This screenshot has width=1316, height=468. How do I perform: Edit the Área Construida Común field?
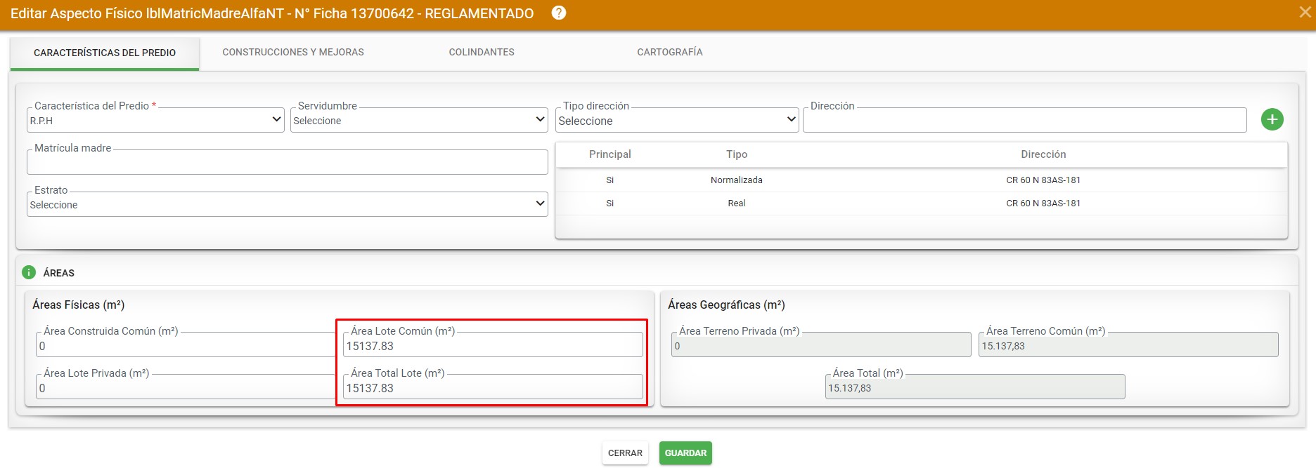186,345
